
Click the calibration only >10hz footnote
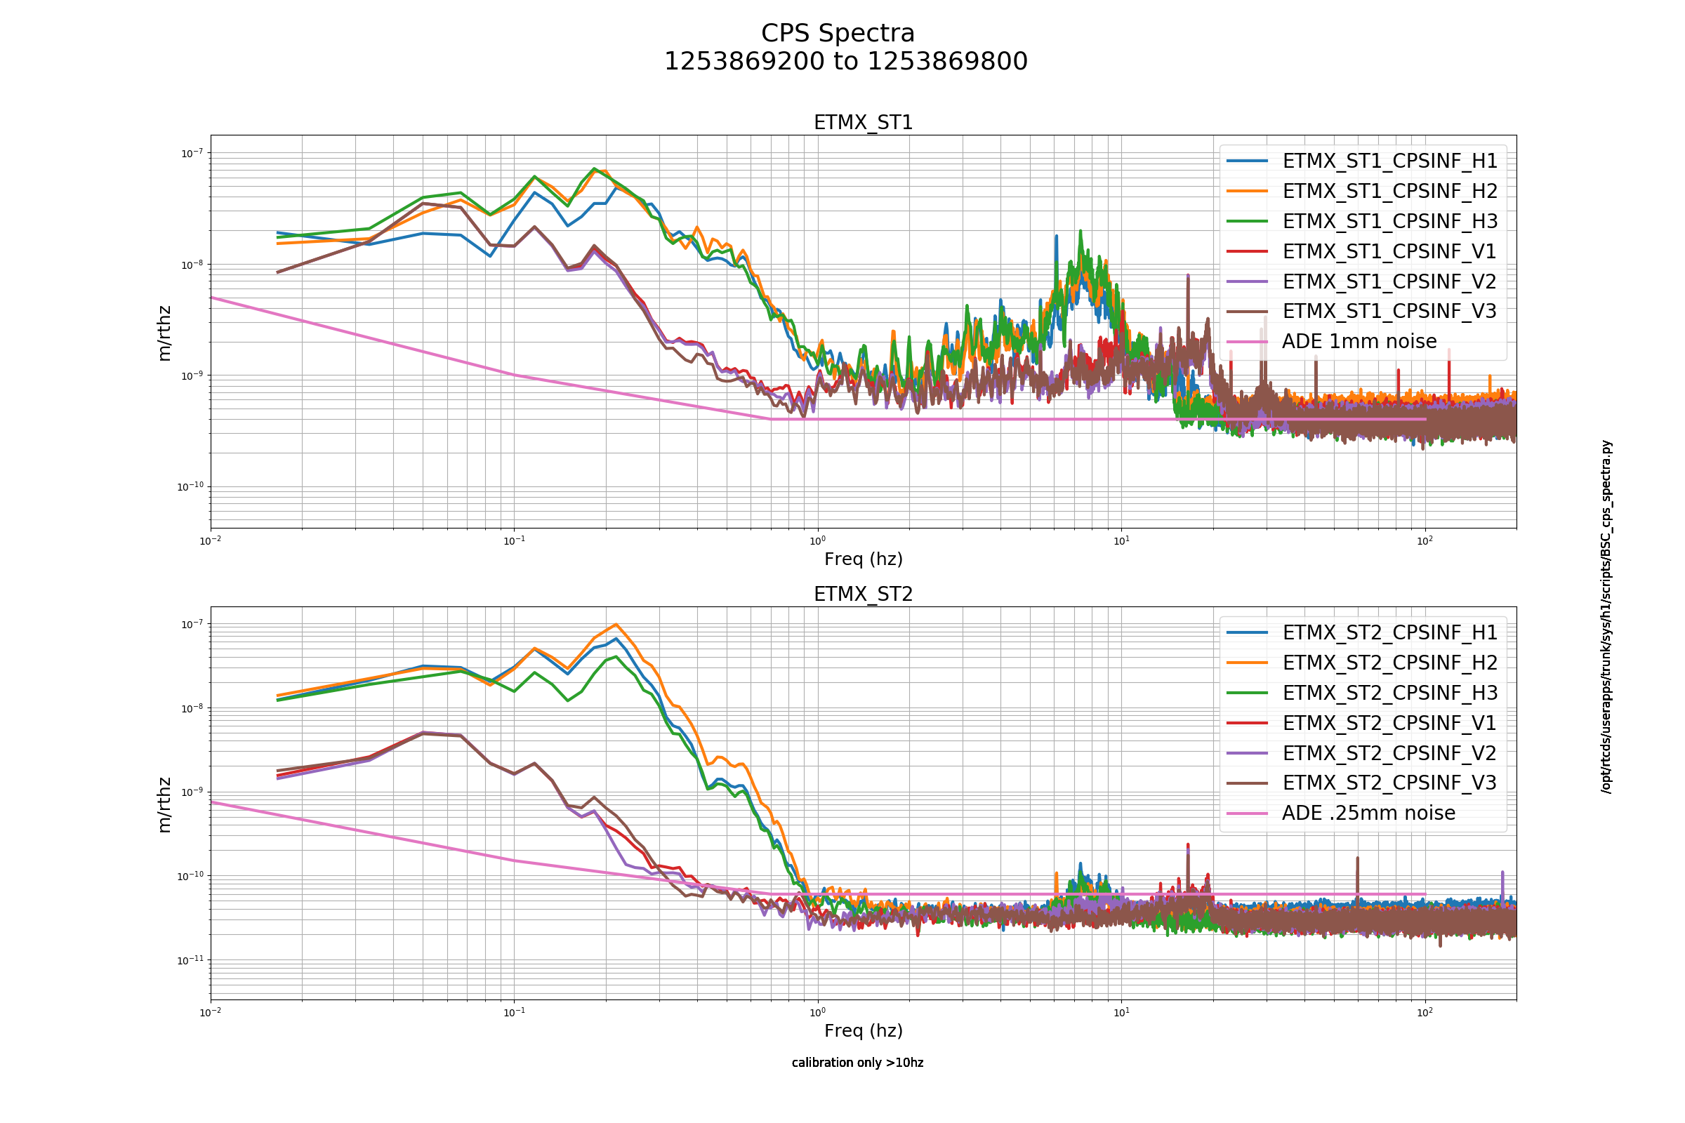[857, 1063]
